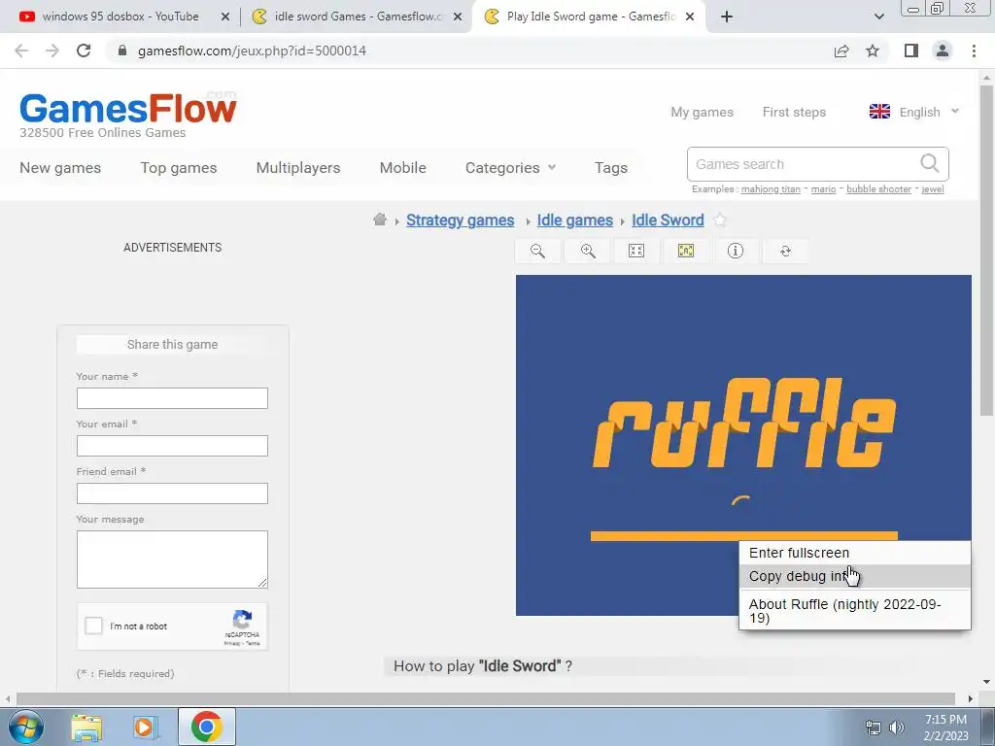Choose Copy debug info menu entry
995x746 pixels.
(x=855, y=576)
